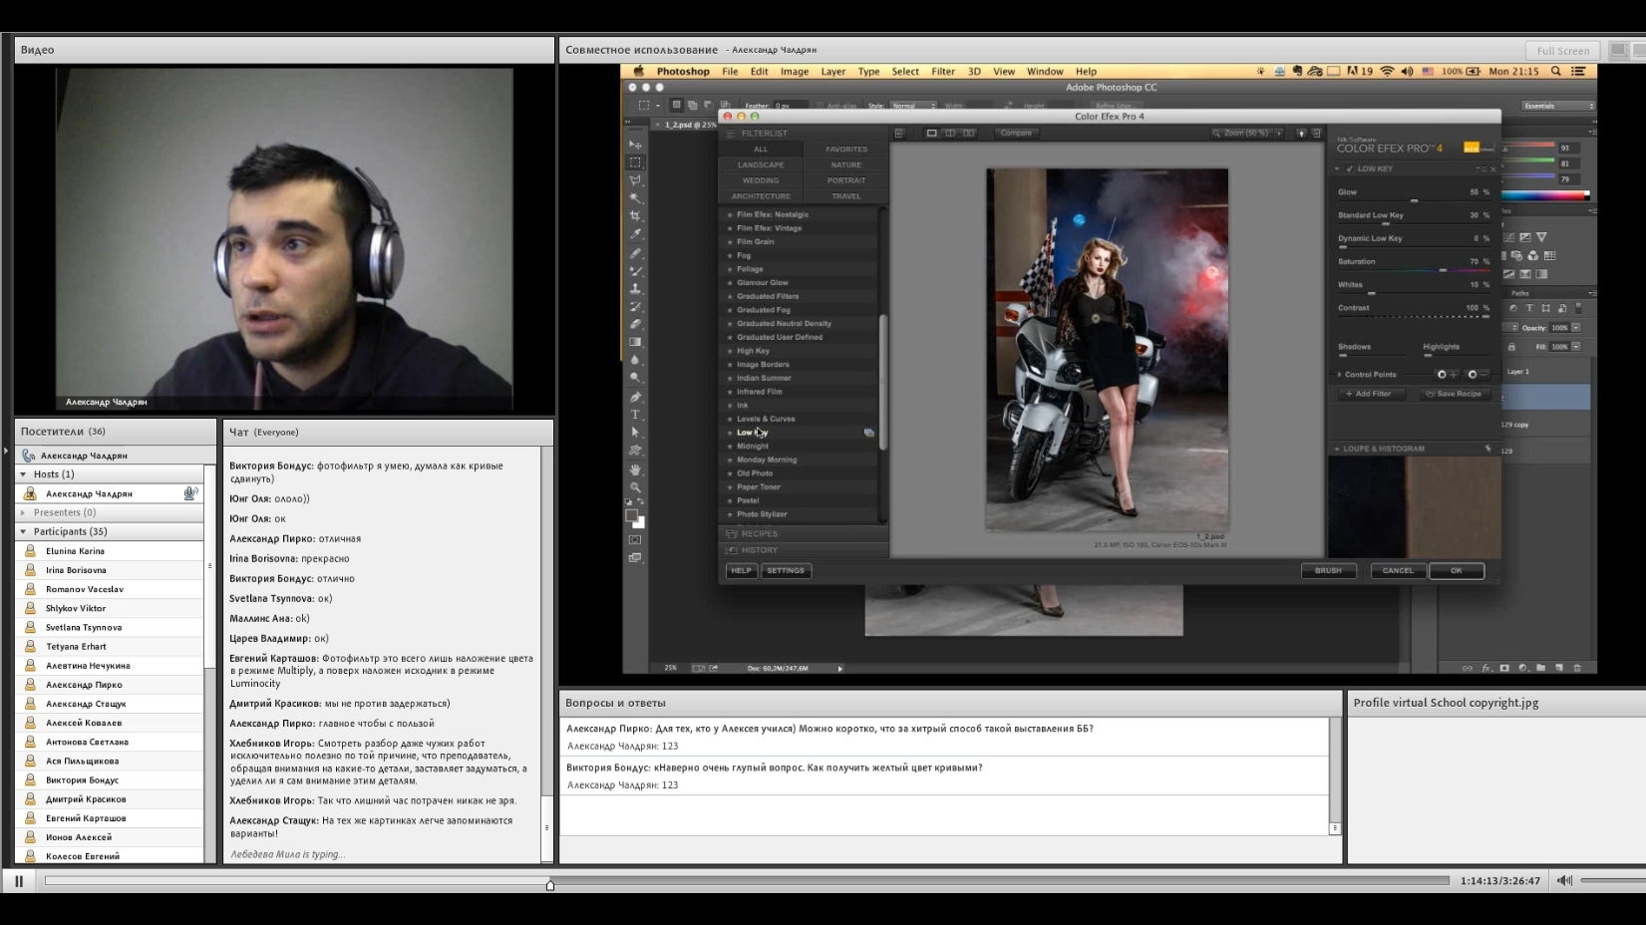The image size is (1646, 925).
Task: Click the Brush button in Color Efex
Action: point(1328,571)
